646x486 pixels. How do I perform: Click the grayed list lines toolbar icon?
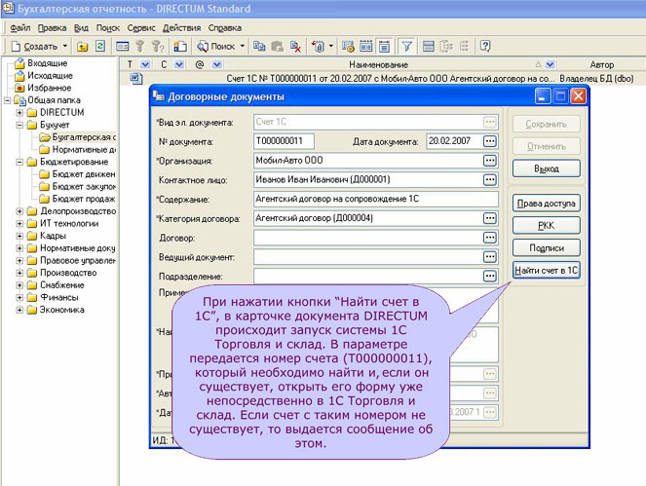pos(464,46)
